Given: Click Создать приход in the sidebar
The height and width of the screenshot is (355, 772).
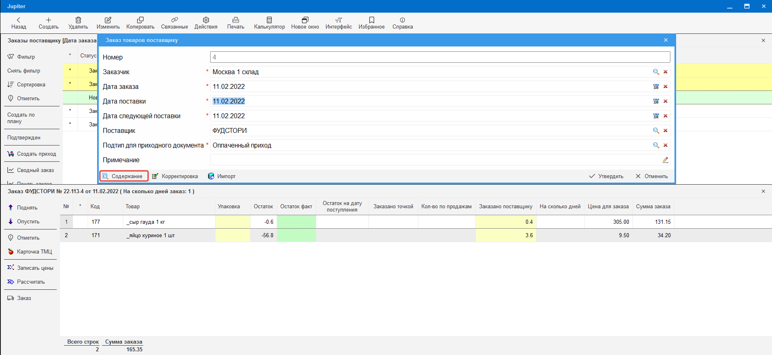Looking at the screenshot, I should pos(32,154).
